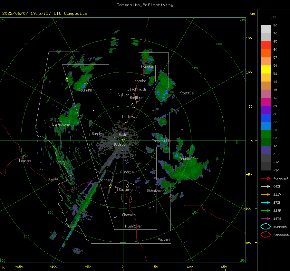Click the Calgary city label
The height and width of the screenshot is (271, 290).
click(x=126, y=189)
